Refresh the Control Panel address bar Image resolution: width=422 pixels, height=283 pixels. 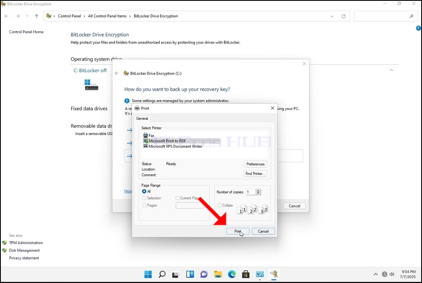344,16
